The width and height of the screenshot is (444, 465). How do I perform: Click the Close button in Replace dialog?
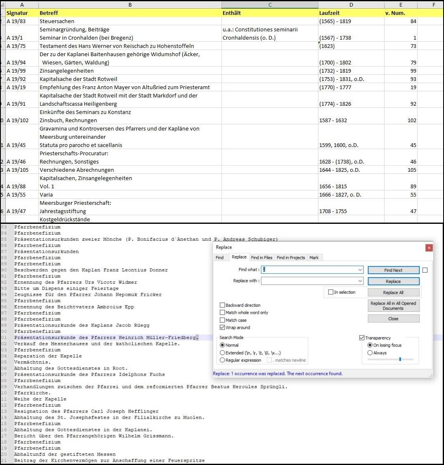coord(394,318)
